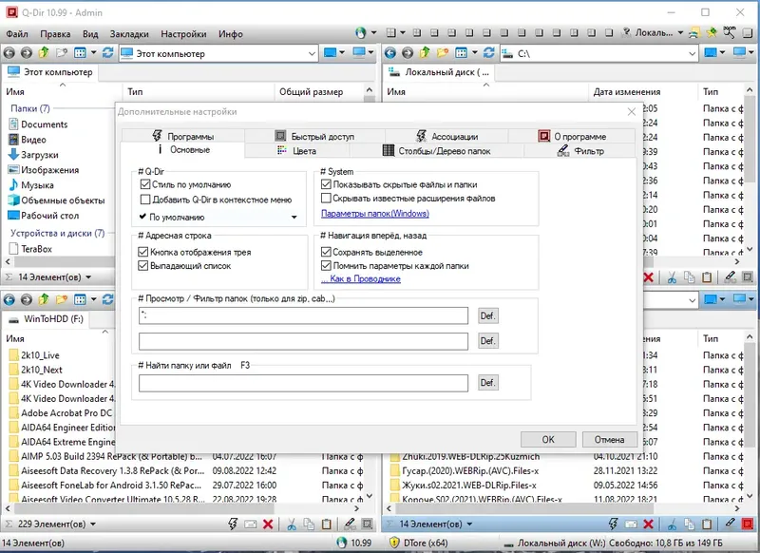Toggle 'Помнить параметры каждой папки'

(326, 265)
